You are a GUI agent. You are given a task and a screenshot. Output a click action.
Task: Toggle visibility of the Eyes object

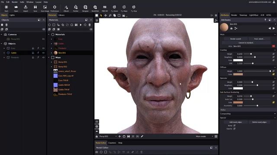43,48
